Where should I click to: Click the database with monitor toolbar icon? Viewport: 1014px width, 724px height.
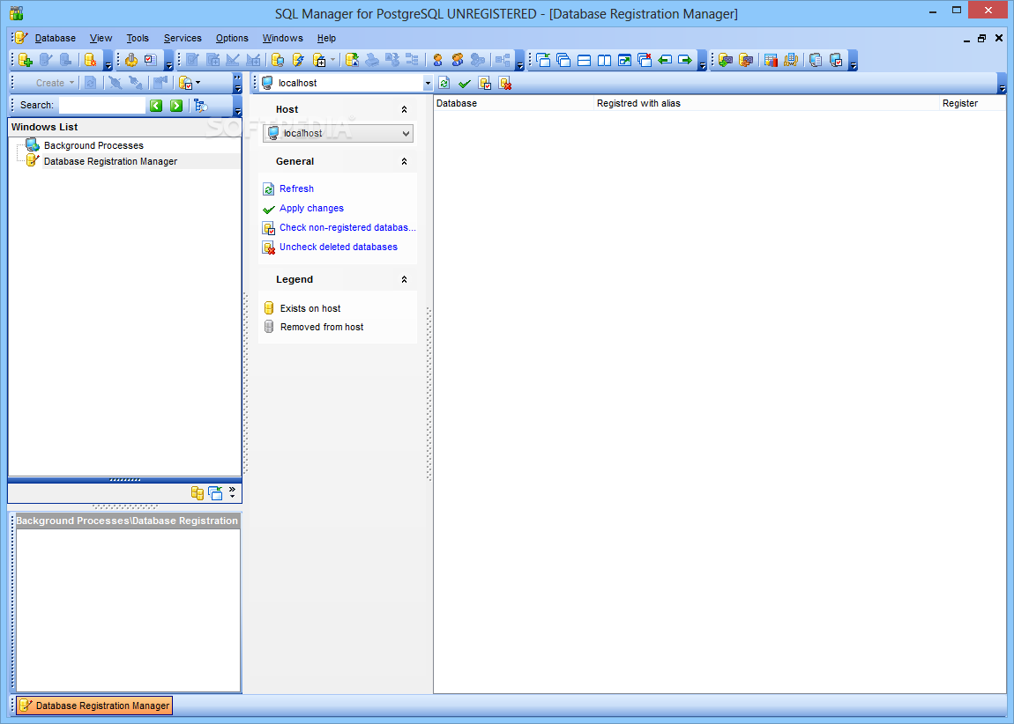pyautogui.click(x=278, y=60)
